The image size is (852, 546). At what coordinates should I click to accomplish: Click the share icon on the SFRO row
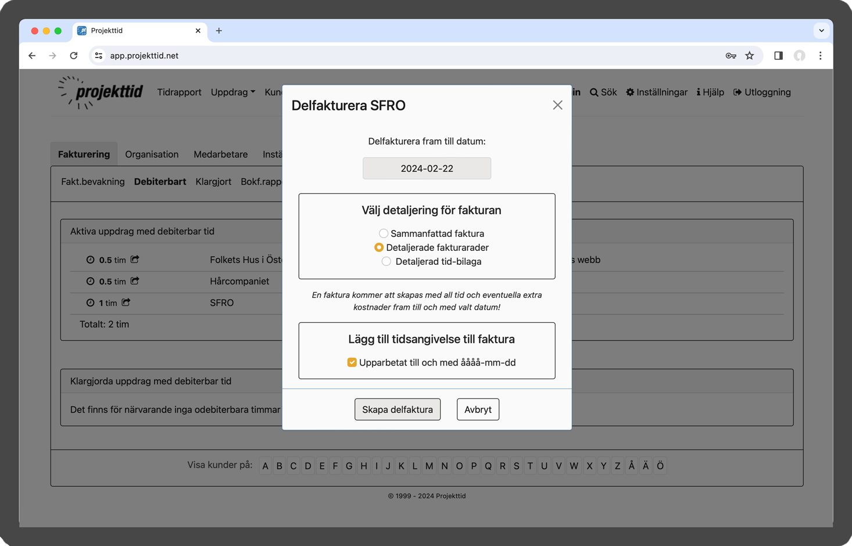(126, 303)
